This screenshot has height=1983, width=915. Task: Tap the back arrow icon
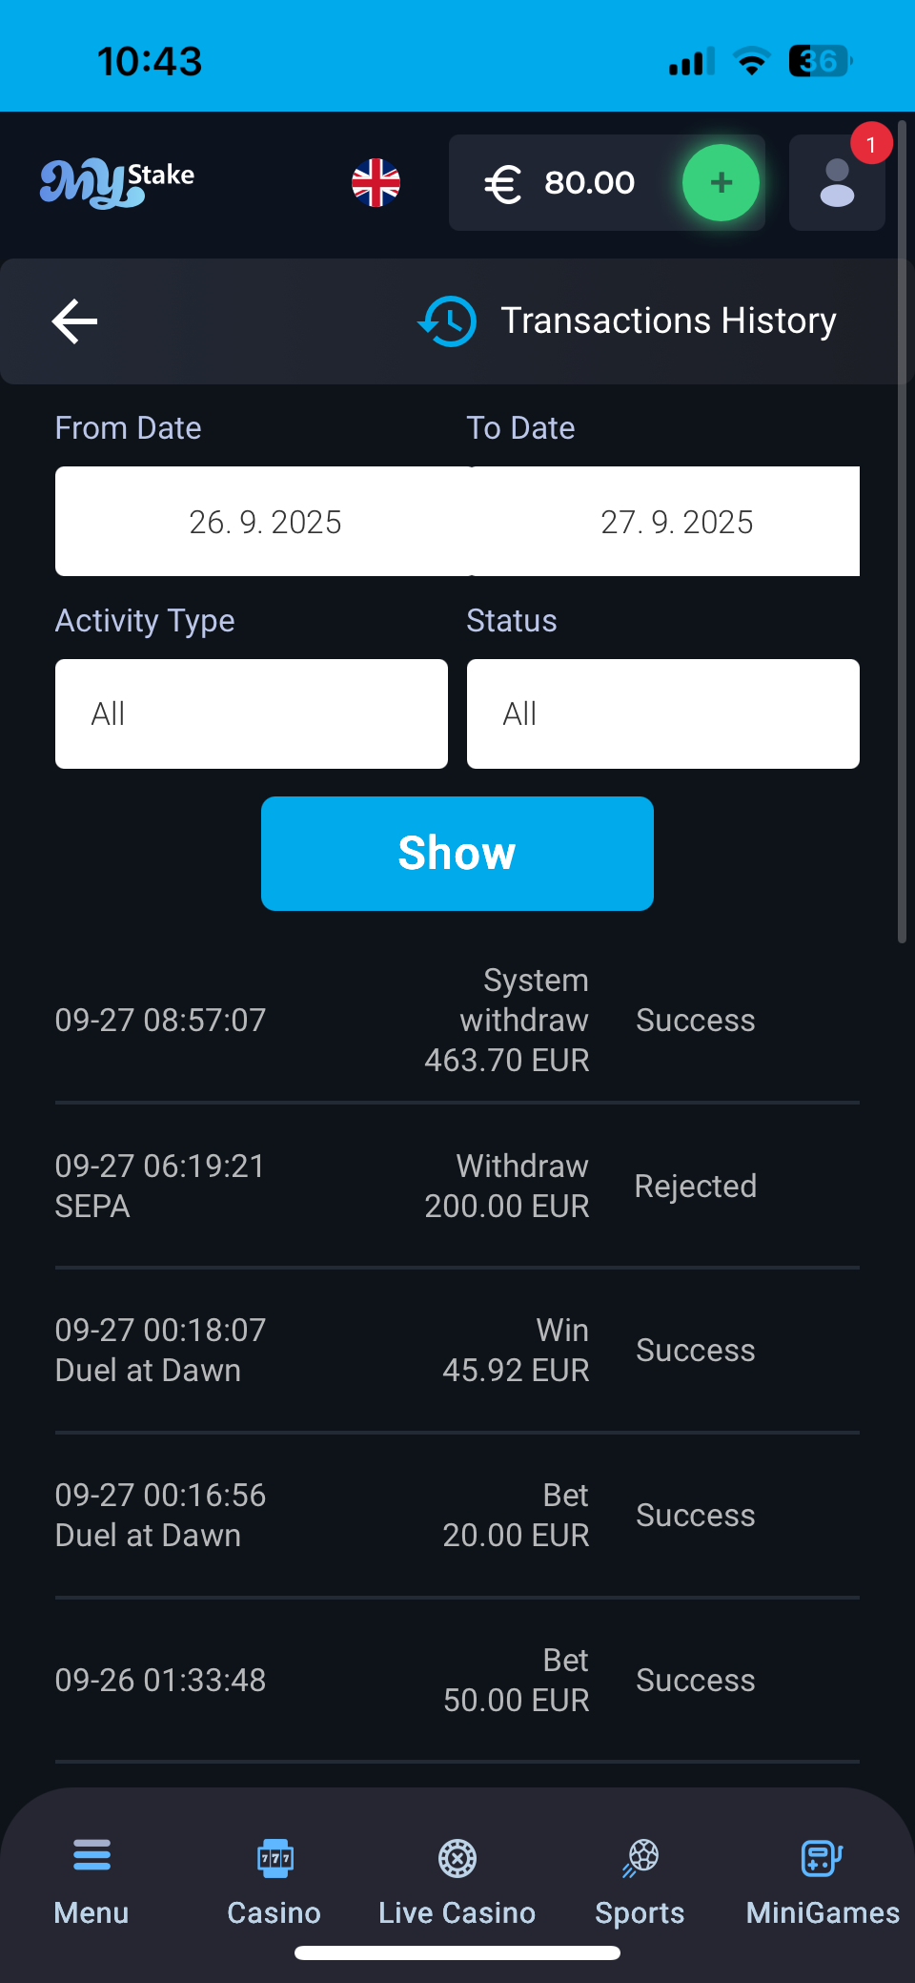(75, 321)
